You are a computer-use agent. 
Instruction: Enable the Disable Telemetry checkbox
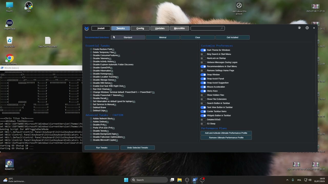coord(91,59)
